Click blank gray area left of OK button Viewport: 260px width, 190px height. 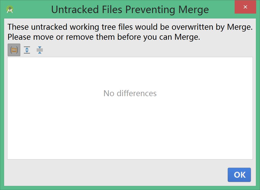click(115, 174)
